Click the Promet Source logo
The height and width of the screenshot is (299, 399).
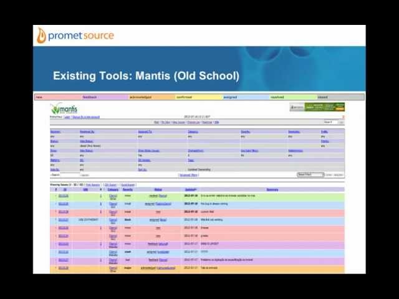coord(75,36)
